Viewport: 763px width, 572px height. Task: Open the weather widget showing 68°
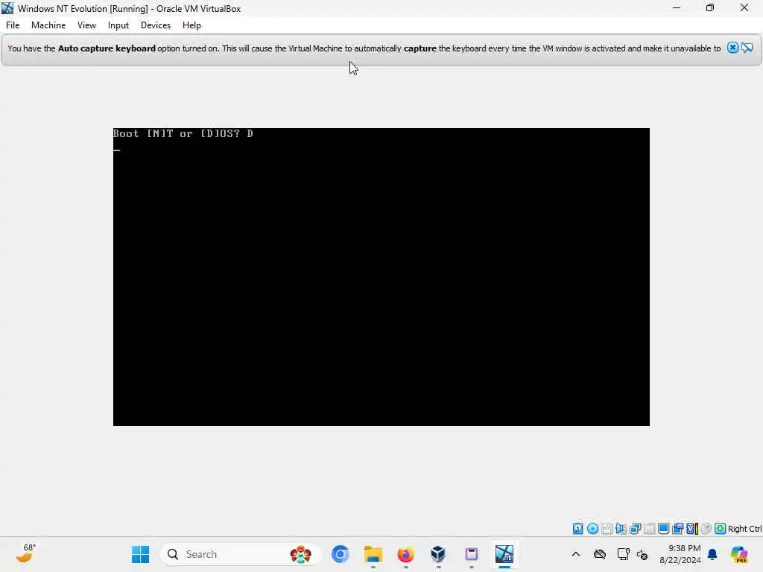(25, 554)
